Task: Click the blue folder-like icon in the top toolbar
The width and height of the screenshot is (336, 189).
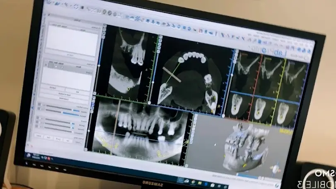Action: tap(58, 4)
